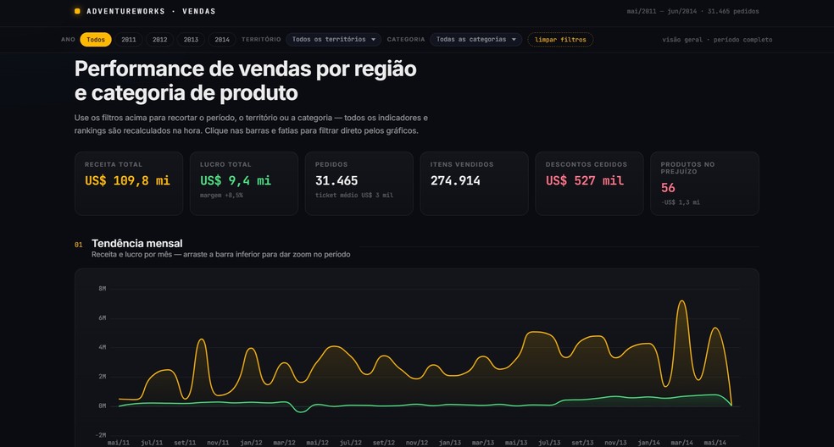Click the yellow AdventureWorks logo square
Image resolution: width=834 pixels, height=447 pixels.
click(x=77, y=11)
